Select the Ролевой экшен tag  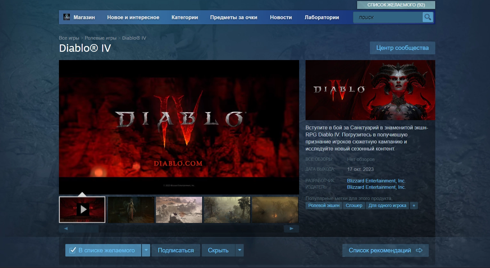pyautogui.click(x=324, y=205)
